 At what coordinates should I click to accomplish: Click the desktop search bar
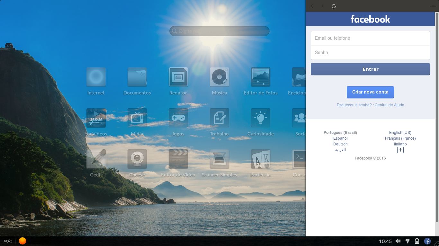click(x=219, y=31)
